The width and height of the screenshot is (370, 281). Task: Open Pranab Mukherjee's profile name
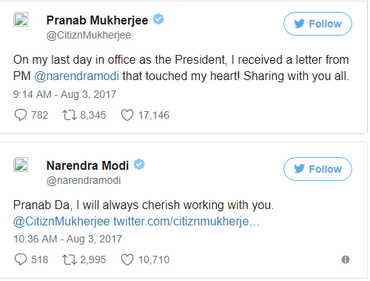tap(97, 21)
